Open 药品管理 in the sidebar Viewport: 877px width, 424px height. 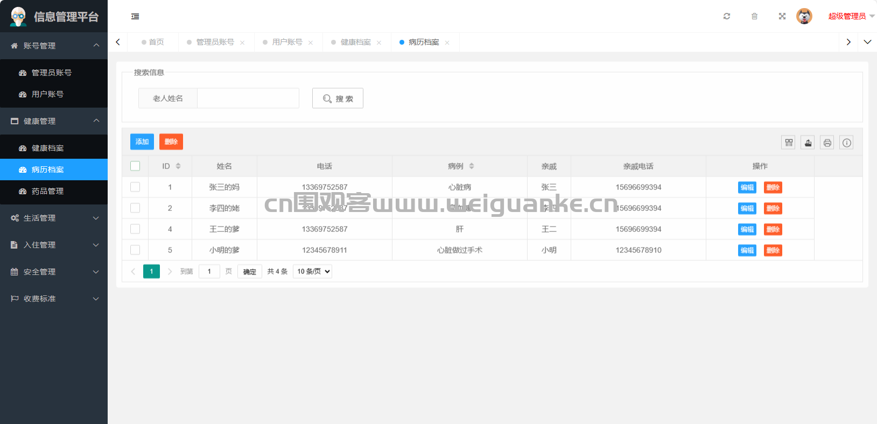(x=47, y=191)
